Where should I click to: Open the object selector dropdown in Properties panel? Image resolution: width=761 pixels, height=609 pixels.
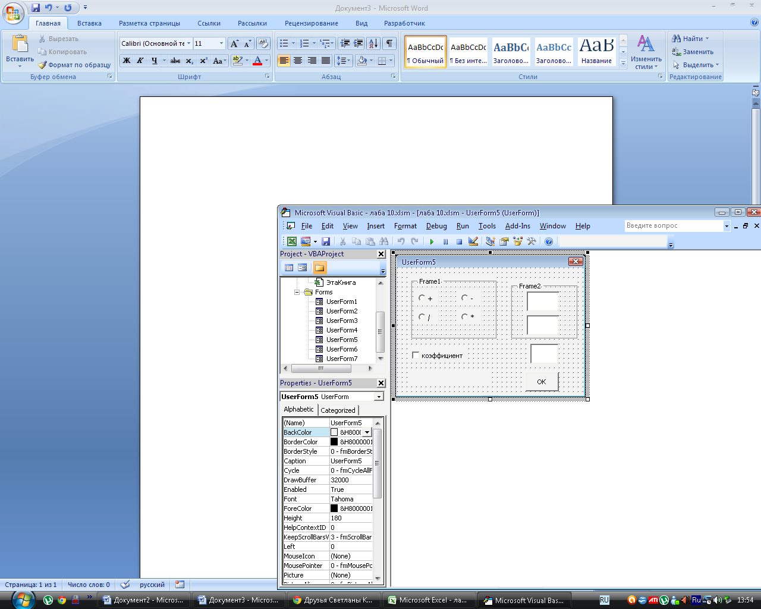379,397
